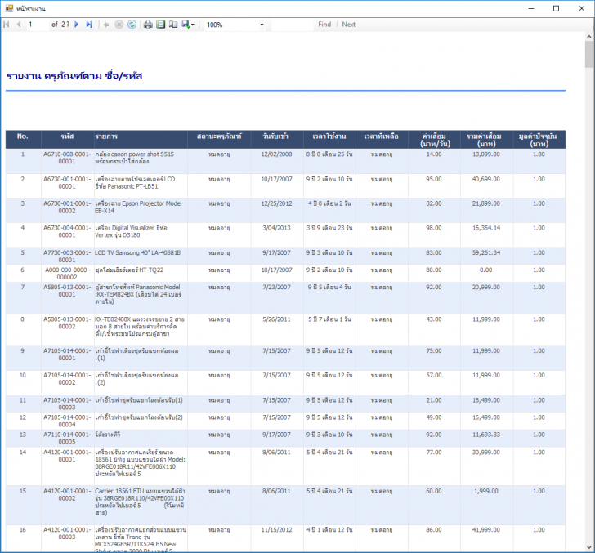Click the current page number field
The width and height of the screenshot is (595, 553).
(37, 25)
